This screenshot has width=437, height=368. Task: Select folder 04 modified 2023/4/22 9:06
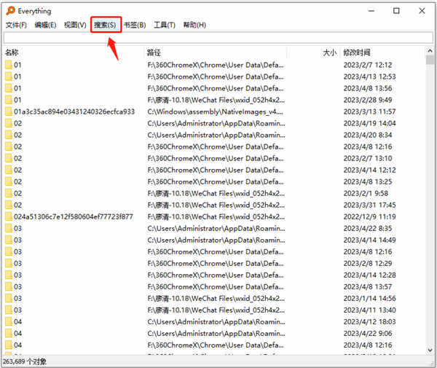[x=13, y=334]
